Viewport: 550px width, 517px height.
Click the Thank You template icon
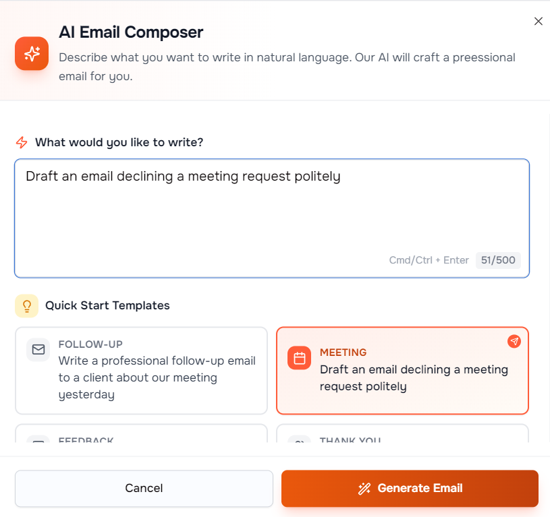[300, 439]
